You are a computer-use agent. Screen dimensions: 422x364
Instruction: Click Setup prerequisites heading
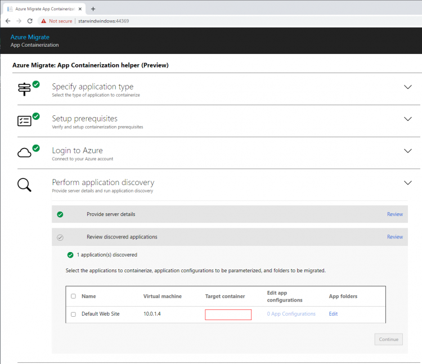coord(84,119)
